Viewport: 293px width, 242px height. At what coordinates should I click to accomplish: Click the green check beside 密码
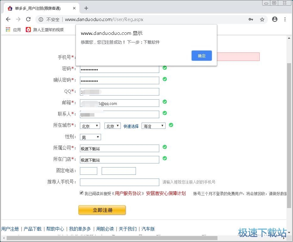tap(165, 68)
